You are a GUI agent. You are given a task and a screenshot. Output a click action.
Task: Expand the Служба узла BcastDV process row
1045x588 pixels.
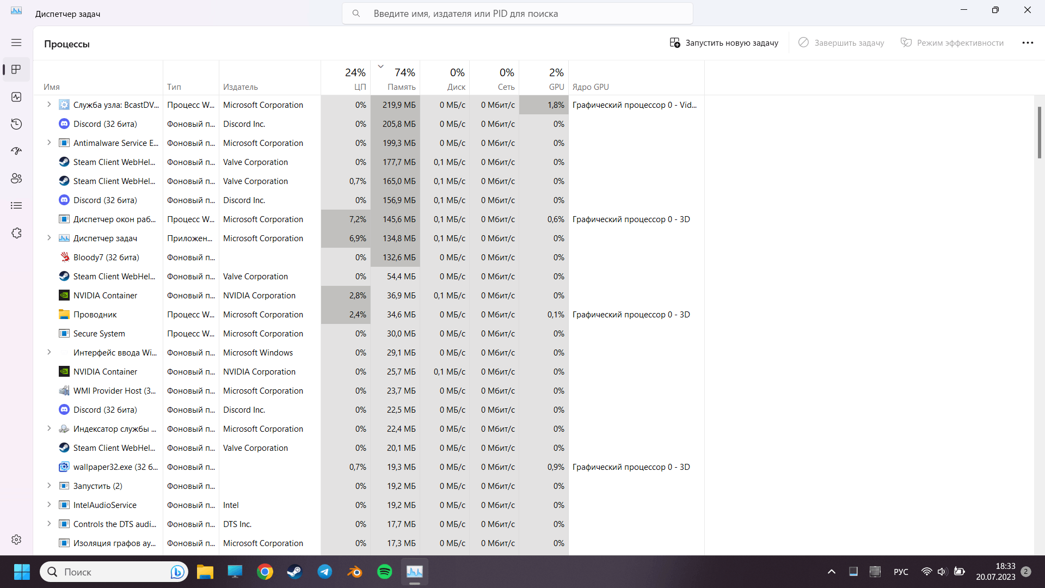pyautogui.click(x=49, y=105)
